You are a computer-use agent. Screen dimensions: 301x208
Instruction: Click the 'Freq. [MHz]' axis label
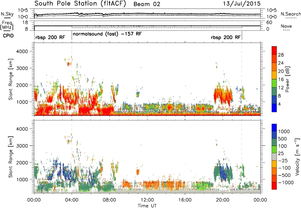pos(7,26)
